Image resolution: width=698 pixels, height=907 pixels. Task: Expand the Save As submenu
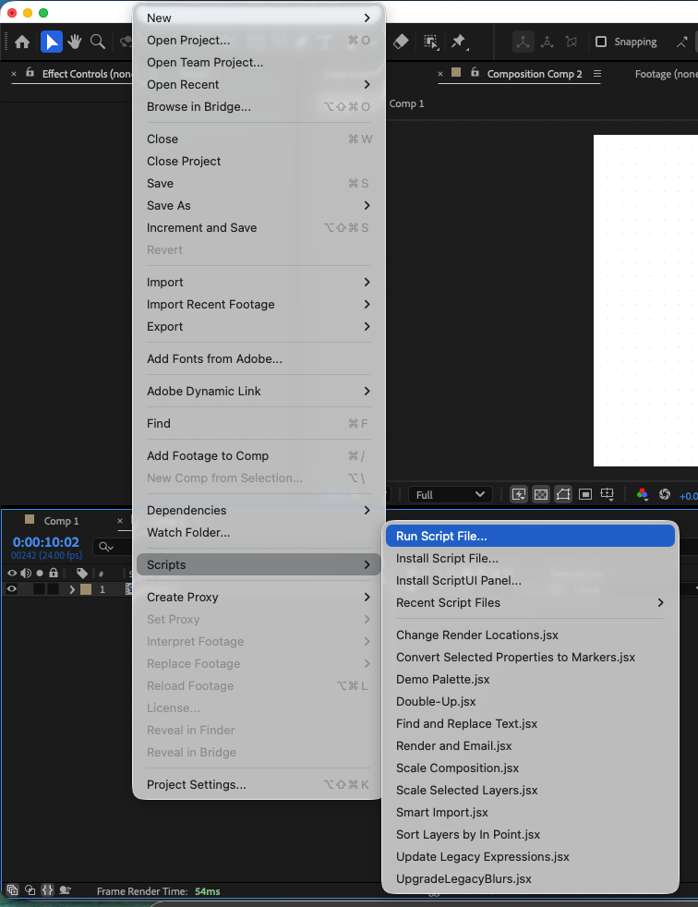tap(258, 205)
